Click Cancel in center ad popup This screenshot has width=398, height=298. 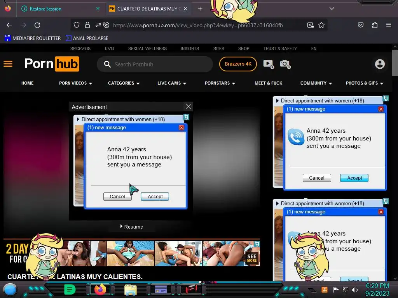(x=117, y=197)
